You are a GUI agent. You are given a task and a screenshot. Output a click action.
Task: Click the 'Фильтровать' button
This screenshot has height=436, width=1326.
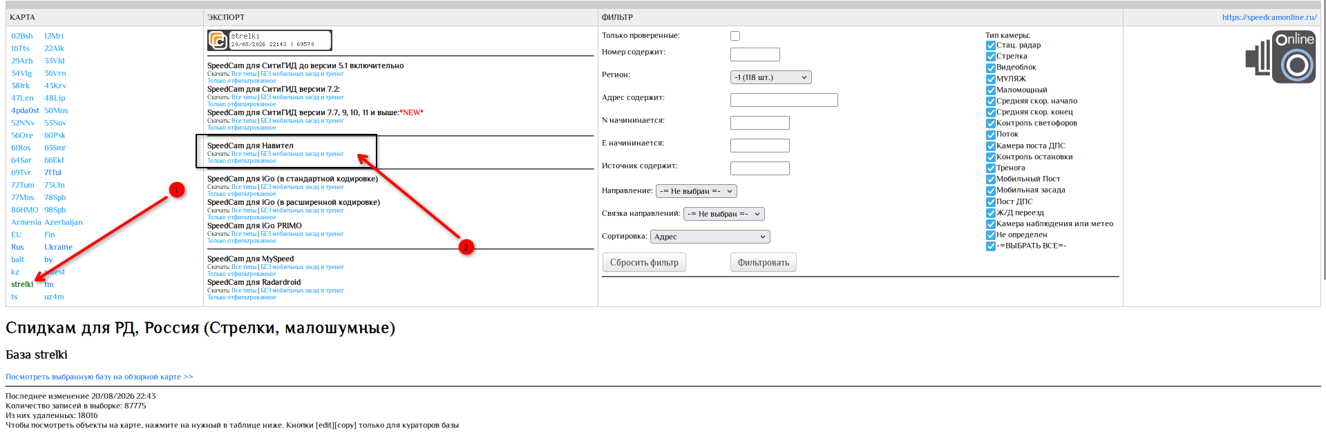point(763,262)
